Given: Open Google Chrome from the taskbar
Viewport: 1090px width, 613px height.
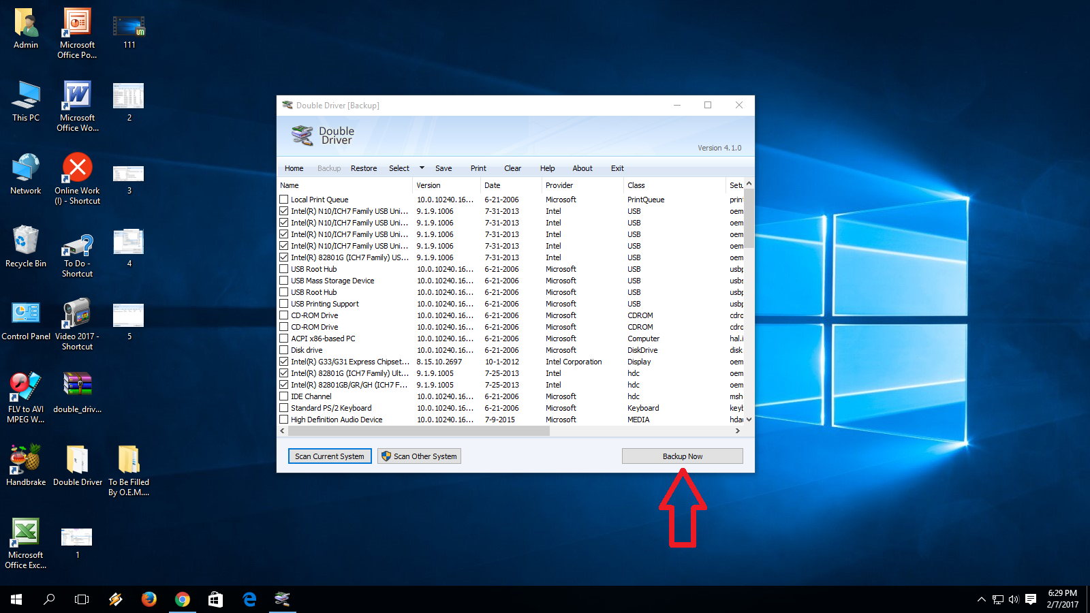Looking at the screenshot, I should coord(182,599).
